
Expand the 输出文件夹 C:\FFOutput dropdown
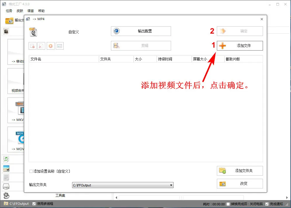171,185
